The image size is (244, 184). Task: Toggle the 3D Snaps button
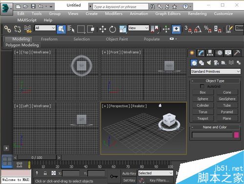[188, 29]
